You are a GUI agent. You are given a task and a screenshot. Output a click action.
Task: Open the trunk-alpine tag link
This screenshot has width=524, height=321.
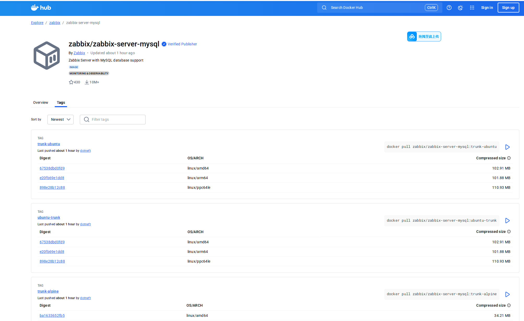(x=48, y=291)
